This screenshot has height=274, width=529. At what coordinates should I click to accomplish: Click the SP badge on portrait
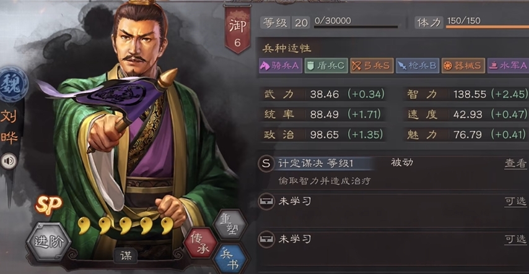(49, 204)
